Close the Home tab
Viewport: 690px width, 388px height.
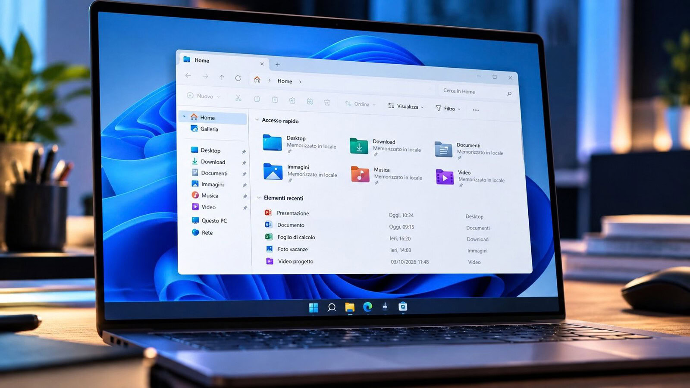click(262, 64)
